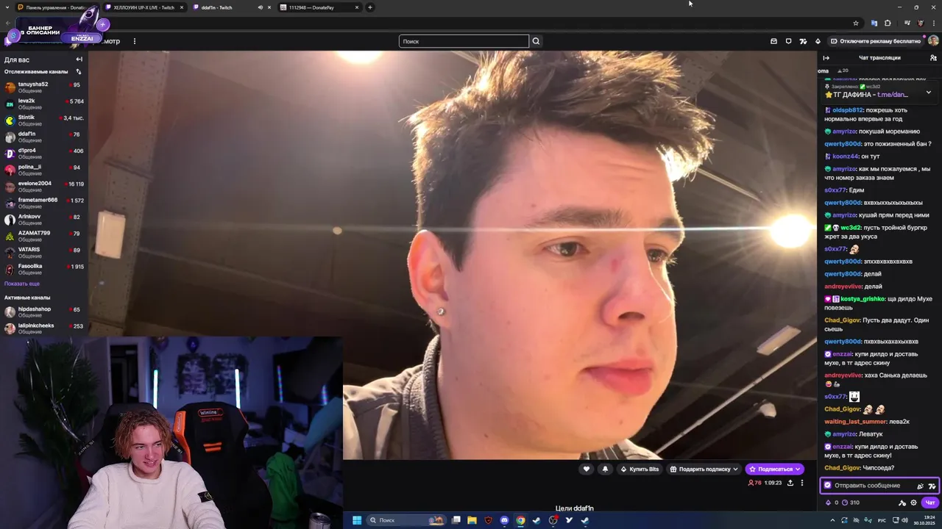Open Fasoolka channel in sidebar
Screen dimensions: 942x529
click(x=44, y=269)
